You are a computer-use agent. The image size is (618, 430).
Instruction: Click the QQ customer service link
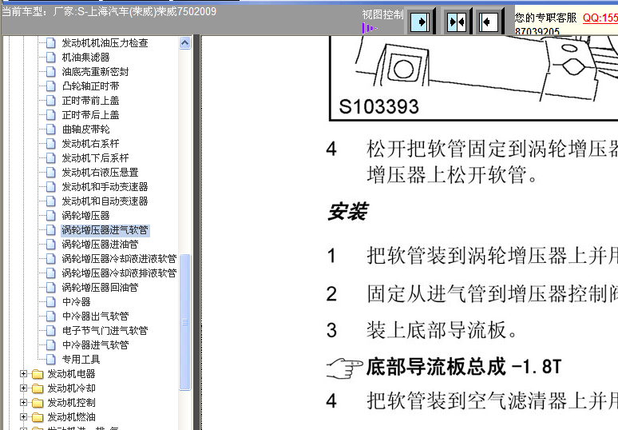(600, 18)
